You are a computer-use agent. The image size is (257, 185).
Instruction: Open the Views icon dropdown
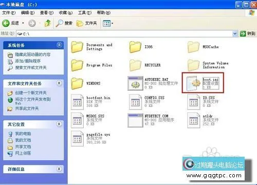pos(108,23)
